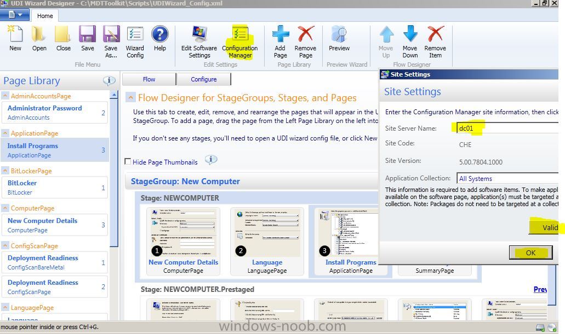The image size is (565, 334).
Task: Click the Remove Page icon
Action: (305, 42)
